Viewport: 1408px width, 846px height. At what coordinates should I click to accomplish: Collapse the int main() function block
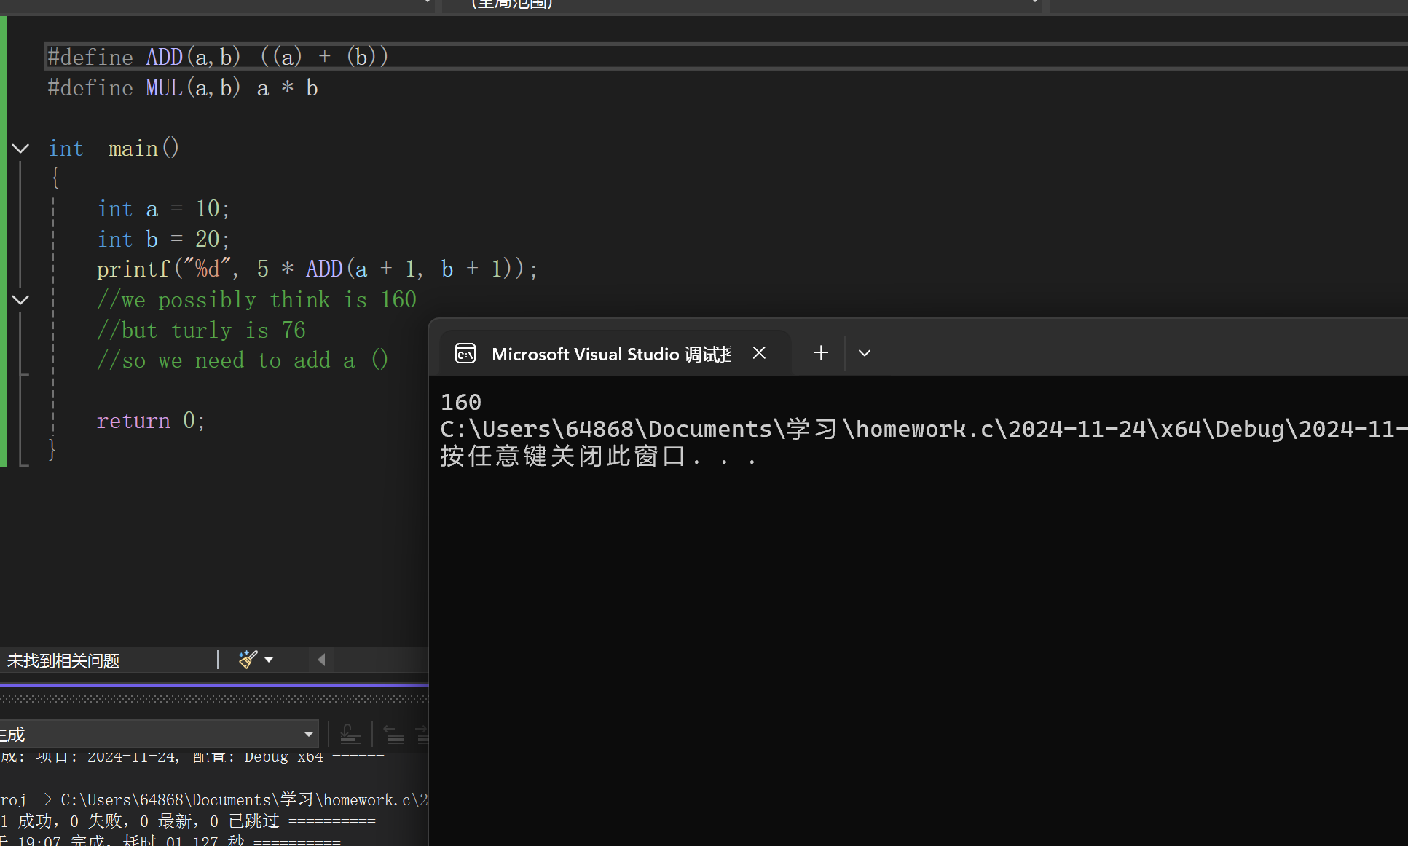click(20, 149)
